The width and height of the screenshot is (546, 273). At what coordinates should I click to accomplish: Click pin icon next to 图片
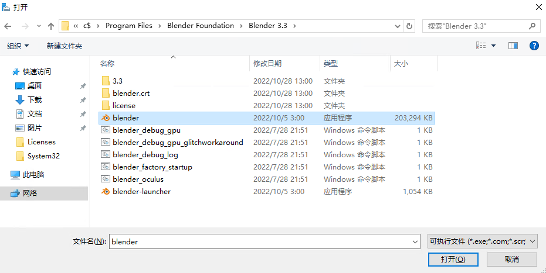tap(83, 129)
